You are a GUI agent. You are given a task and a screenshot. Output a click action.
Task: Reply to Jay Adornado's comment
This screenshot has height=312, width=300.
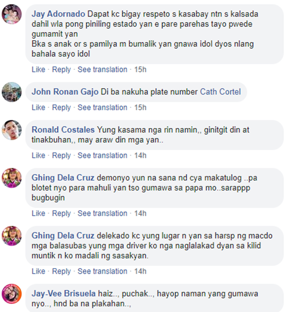61,69
